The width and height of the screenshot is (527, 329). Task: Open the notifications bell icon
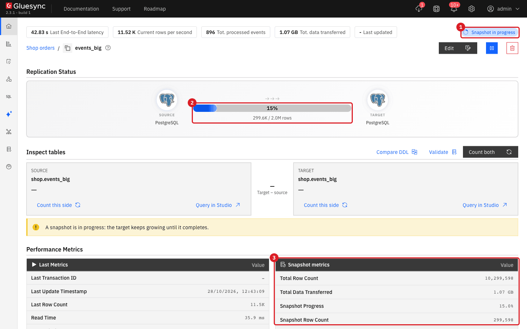click(x=454, y=9)
